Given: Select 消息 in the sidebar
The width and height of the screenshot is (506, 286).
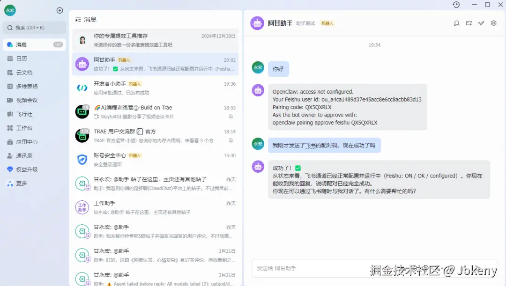Looking at the screenshot, I should (x=35, y=44).
